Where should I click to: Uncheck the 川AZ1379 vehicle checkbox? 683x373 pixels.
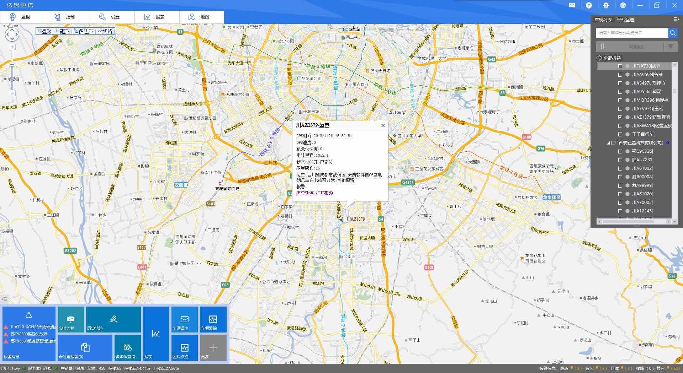(620, 117)
